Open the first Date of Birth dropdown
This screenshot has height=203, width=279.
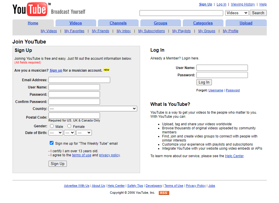click(56, 133)
